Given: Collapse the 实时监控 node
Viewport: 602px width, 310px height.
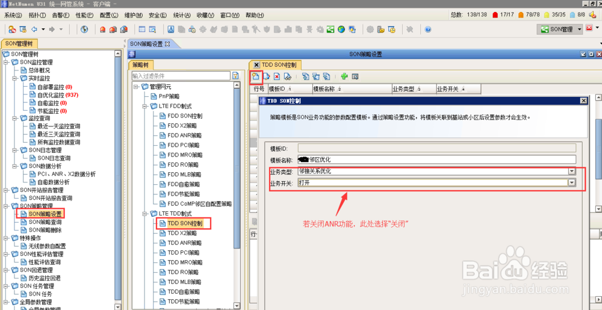Looking at the screenshot, I should tap(14, 78).
